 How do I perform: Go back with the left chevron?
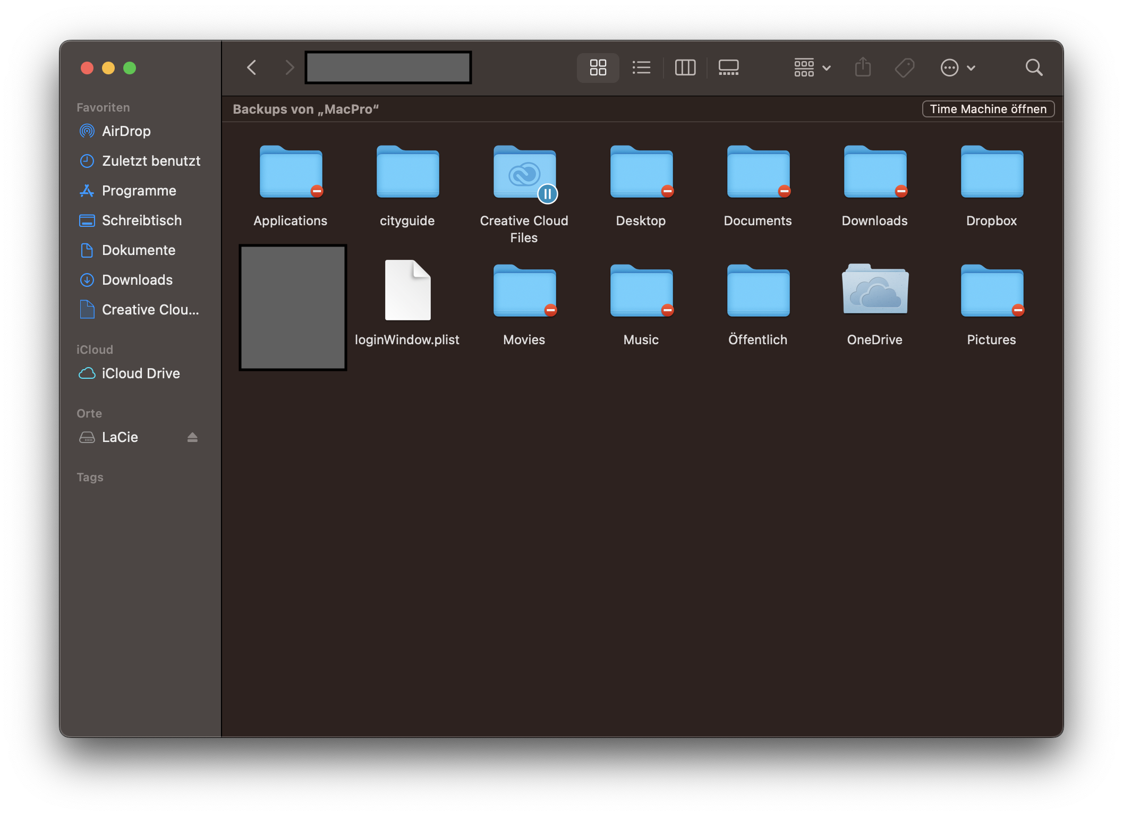tap(252, 67)
